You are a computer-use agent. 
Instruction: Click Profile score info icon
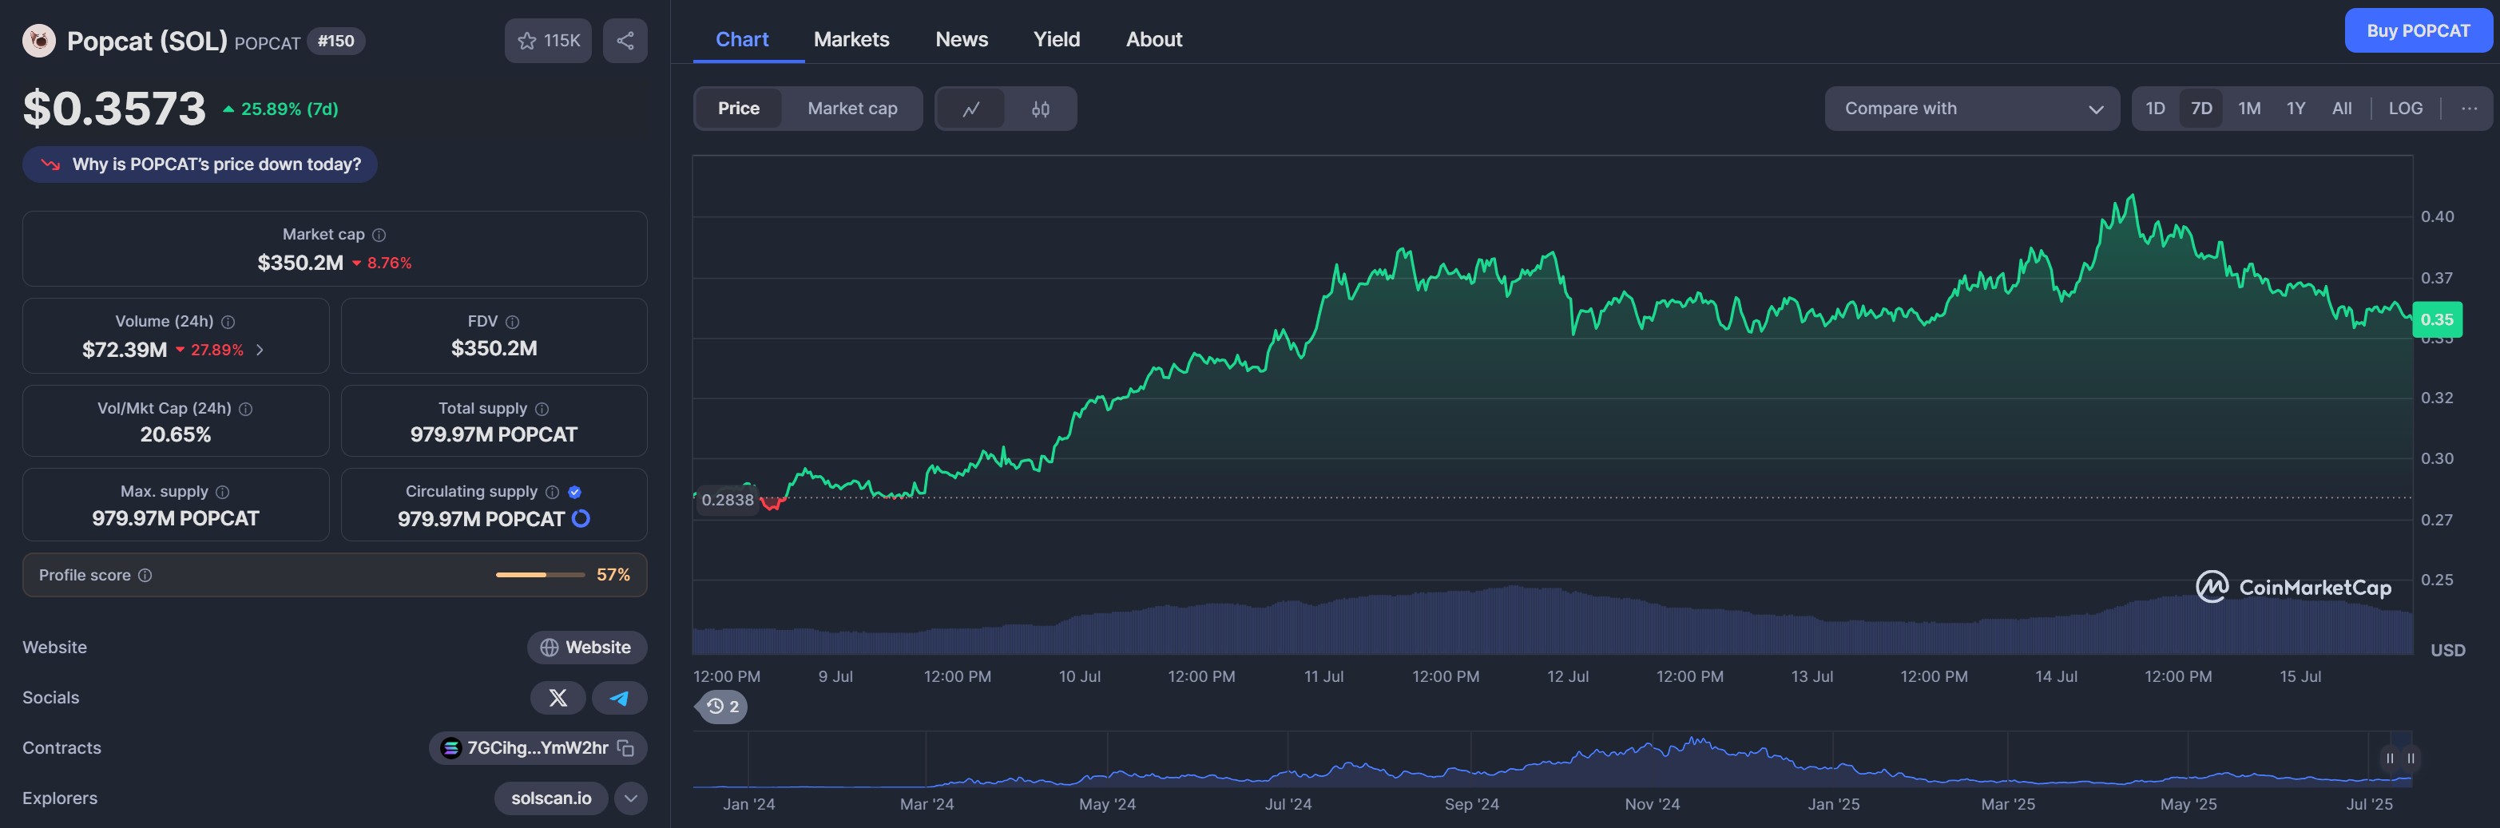click(x=145, y=576)
